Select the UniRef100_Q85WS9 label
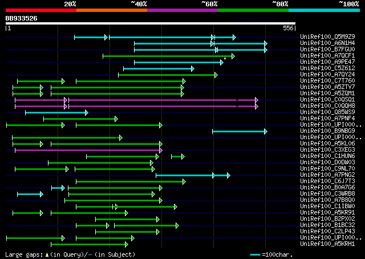365x259 pixels. (x=327, y=112)
